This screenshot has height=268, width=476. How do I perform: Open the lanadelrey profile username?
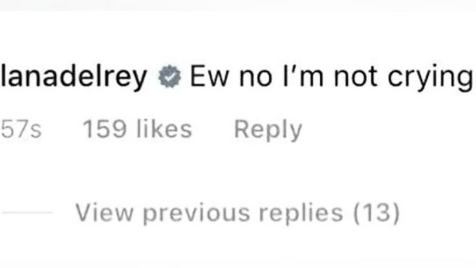(74, 78)
